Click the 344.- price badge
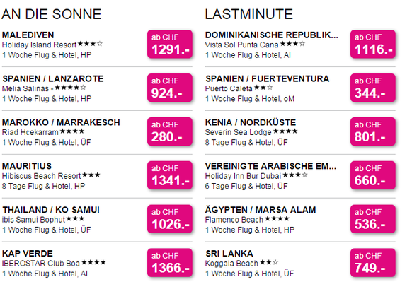Image resolution: width=412 pixels, height=294 pixels. tap(373, 88)
